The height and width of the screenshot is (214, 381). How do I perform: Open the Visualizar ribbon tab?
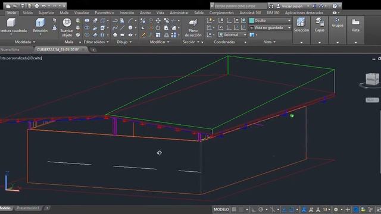[x=82, y=12]
